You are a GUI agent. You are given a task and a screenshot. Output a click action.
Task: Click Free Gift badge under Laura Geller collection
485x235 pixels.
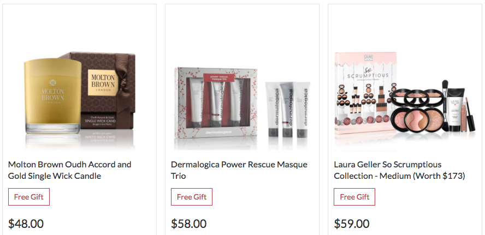tap(354, 197)
